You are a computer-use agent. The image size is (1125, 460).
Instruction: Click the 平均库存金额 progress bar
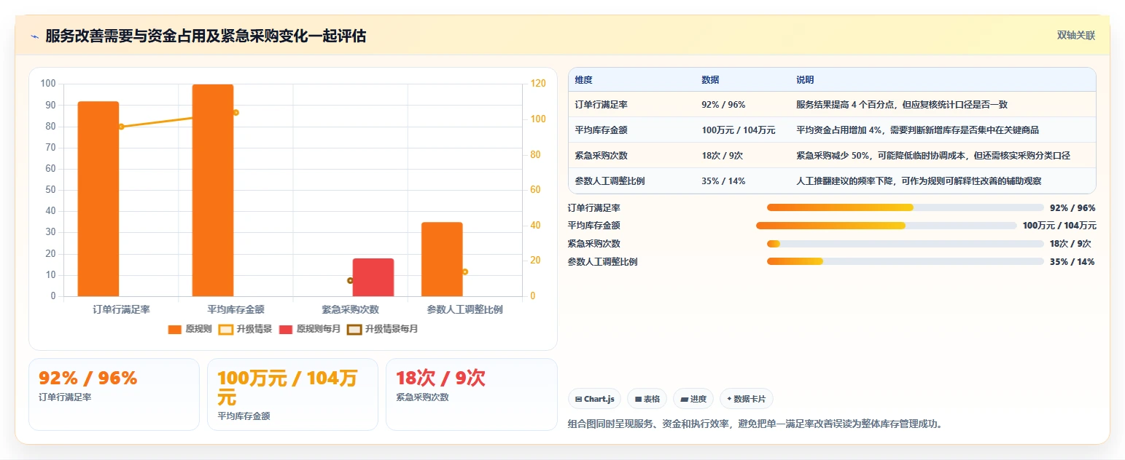tap(886, 226)
